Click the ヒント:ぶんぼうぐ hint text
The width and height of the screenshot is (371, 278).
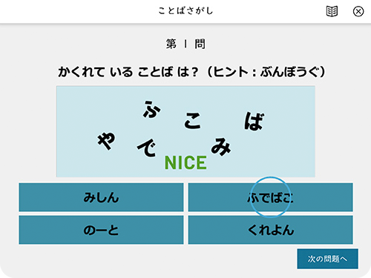[x=269, y=72]
